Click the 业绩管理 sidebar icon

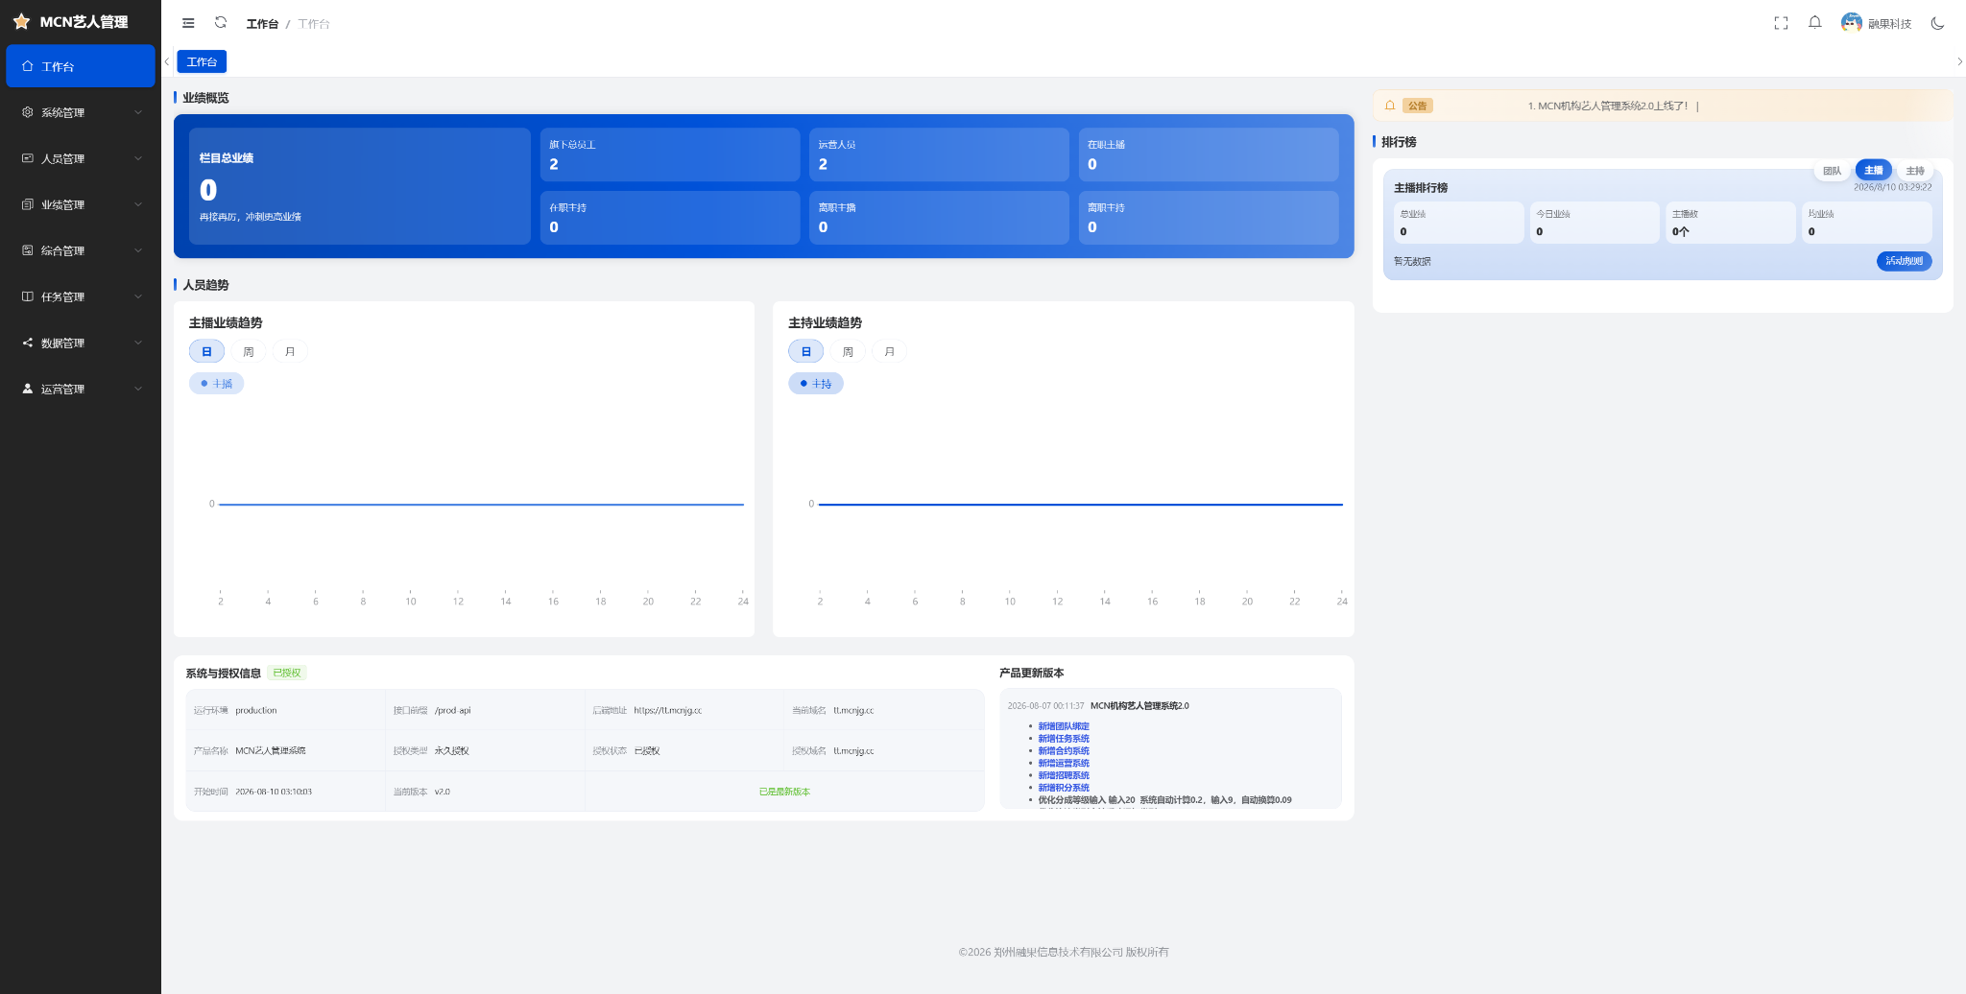(28, 204)
